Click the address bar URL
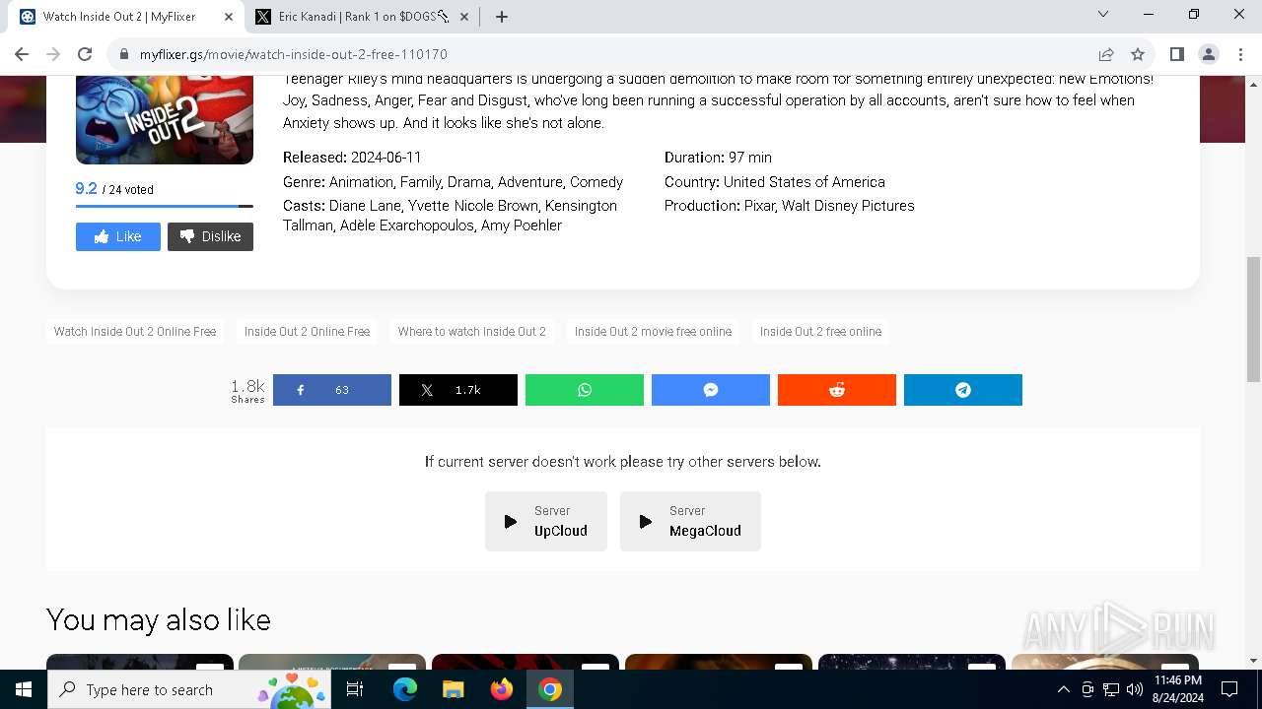This screenshot has width=1262, height=709. click(294, 54)
